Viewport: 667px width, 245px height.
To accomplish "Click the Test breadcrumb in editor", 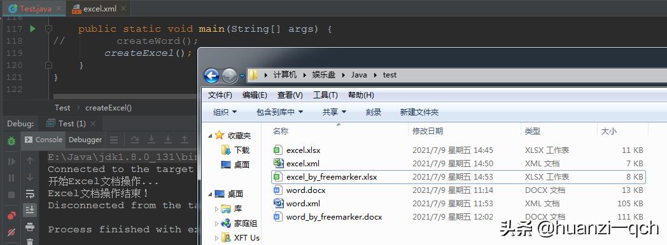I will [62, 108].
